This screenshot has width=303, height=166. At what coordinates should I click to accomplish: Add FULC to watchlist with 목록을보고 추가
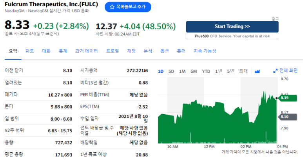point(128,7)
